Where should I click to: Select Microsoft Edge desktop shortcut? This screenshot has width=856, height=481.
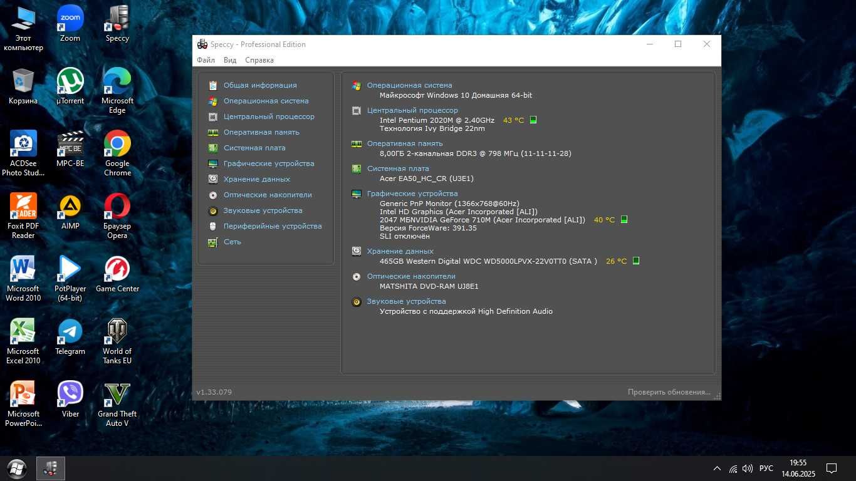117,91
